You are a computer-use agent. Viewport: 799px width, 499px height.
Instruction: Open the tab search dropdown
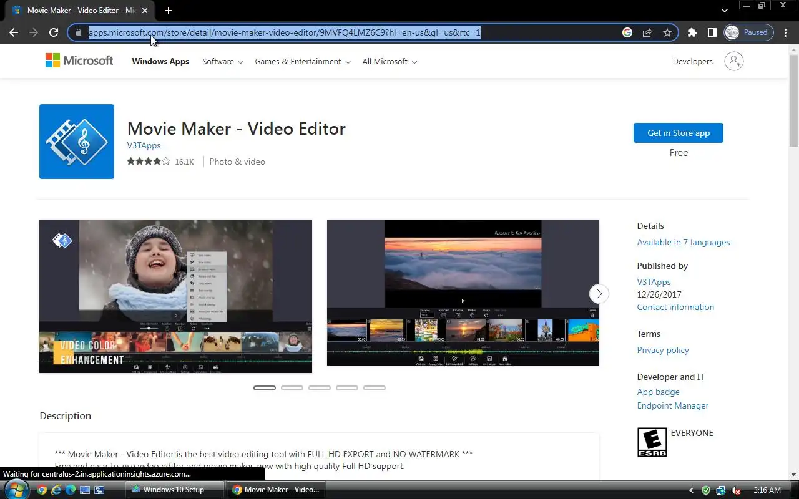point(724,11)
